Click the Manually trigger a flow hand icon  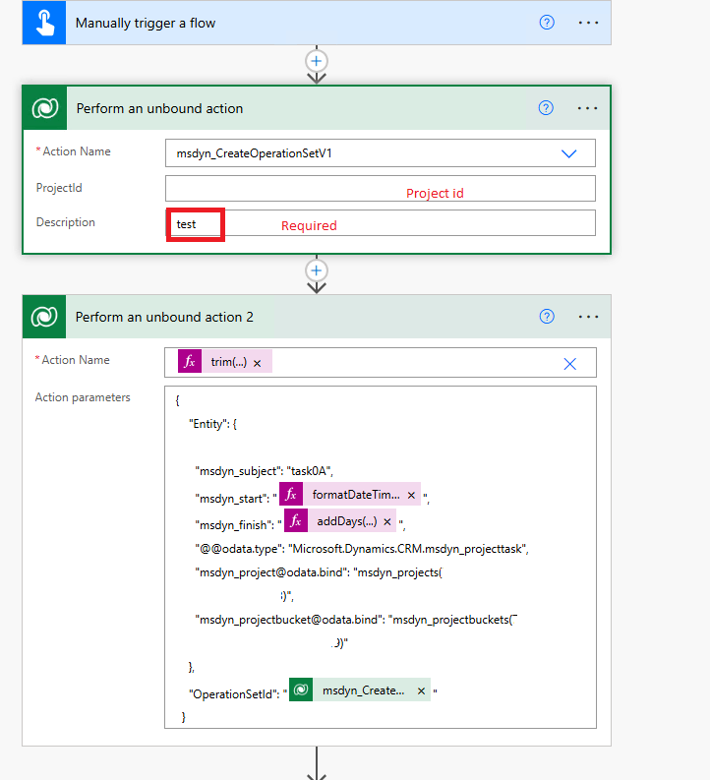point(44,23)
